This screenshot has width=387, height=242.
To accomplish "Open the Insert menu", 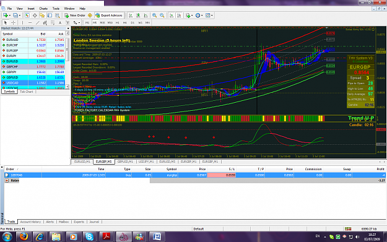I will (31, 9).
